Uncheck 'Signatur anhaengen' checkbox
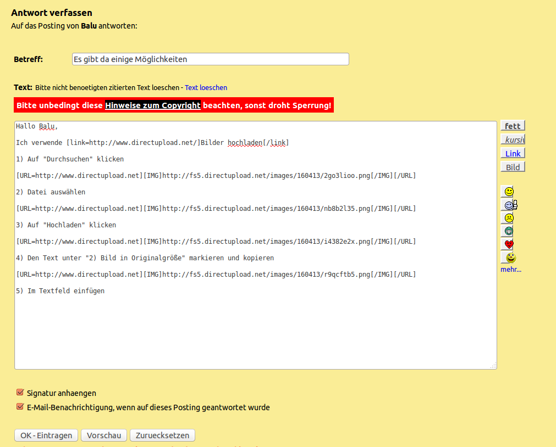The width and height of the screenshot is (556, 447). click(x=20, y=393)
